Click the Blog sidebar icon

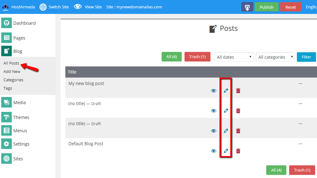(7, 51)
